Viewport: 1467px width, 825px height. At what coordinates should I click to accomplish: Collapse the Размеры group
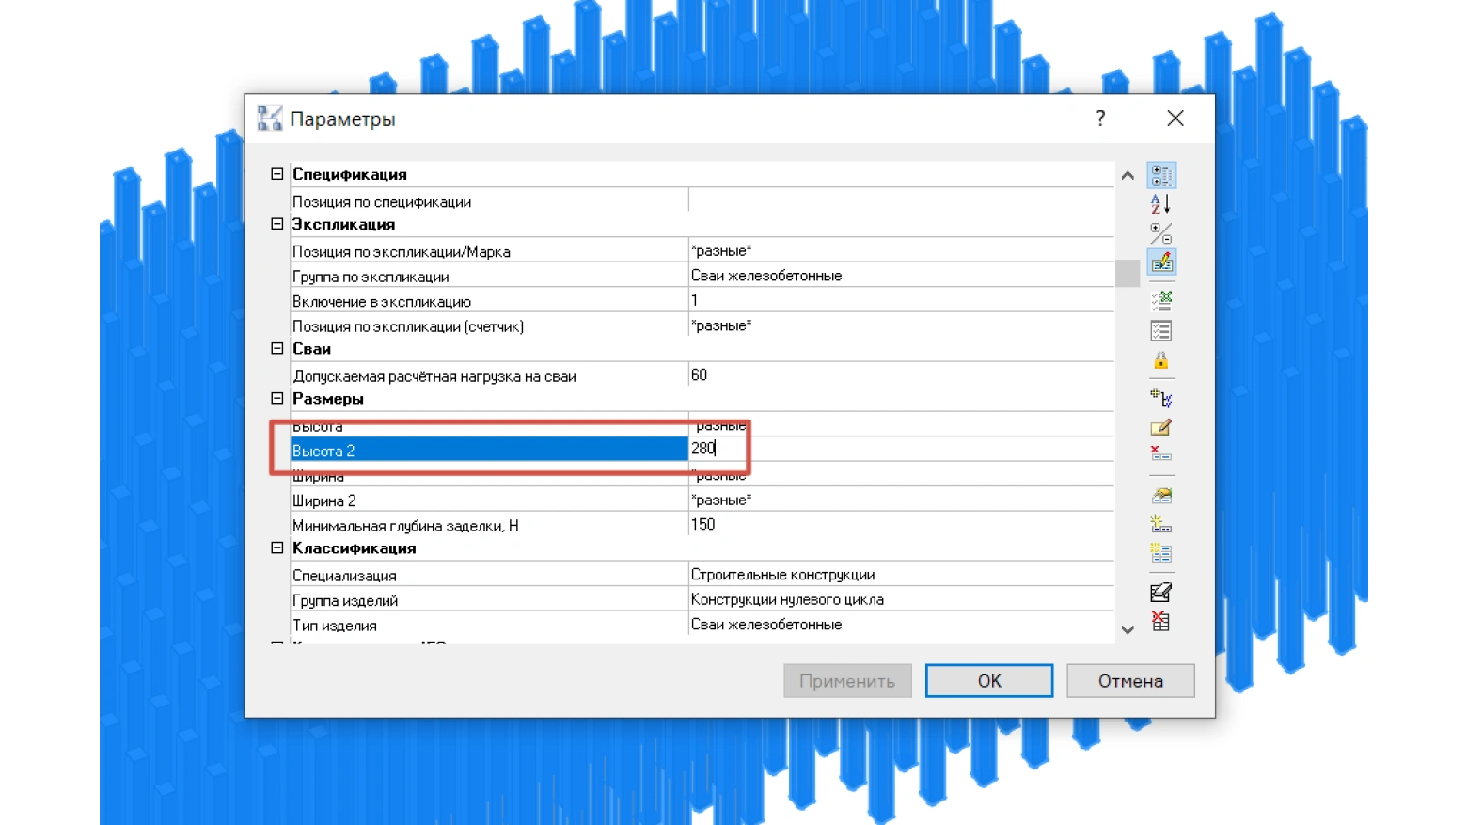[x=277, y=399]
